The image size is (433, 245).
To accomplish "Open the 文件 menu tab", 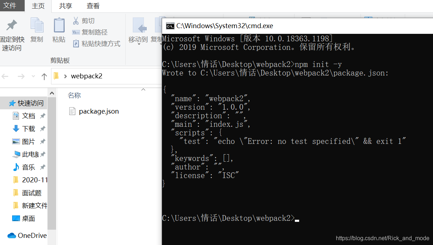I will click(x=10, y=5).
